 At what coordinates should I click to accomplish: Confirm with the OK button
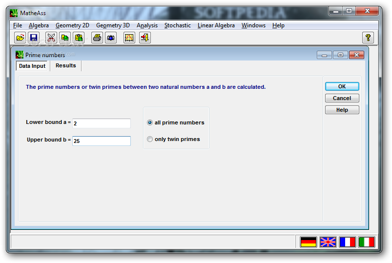tap(342, 86)
